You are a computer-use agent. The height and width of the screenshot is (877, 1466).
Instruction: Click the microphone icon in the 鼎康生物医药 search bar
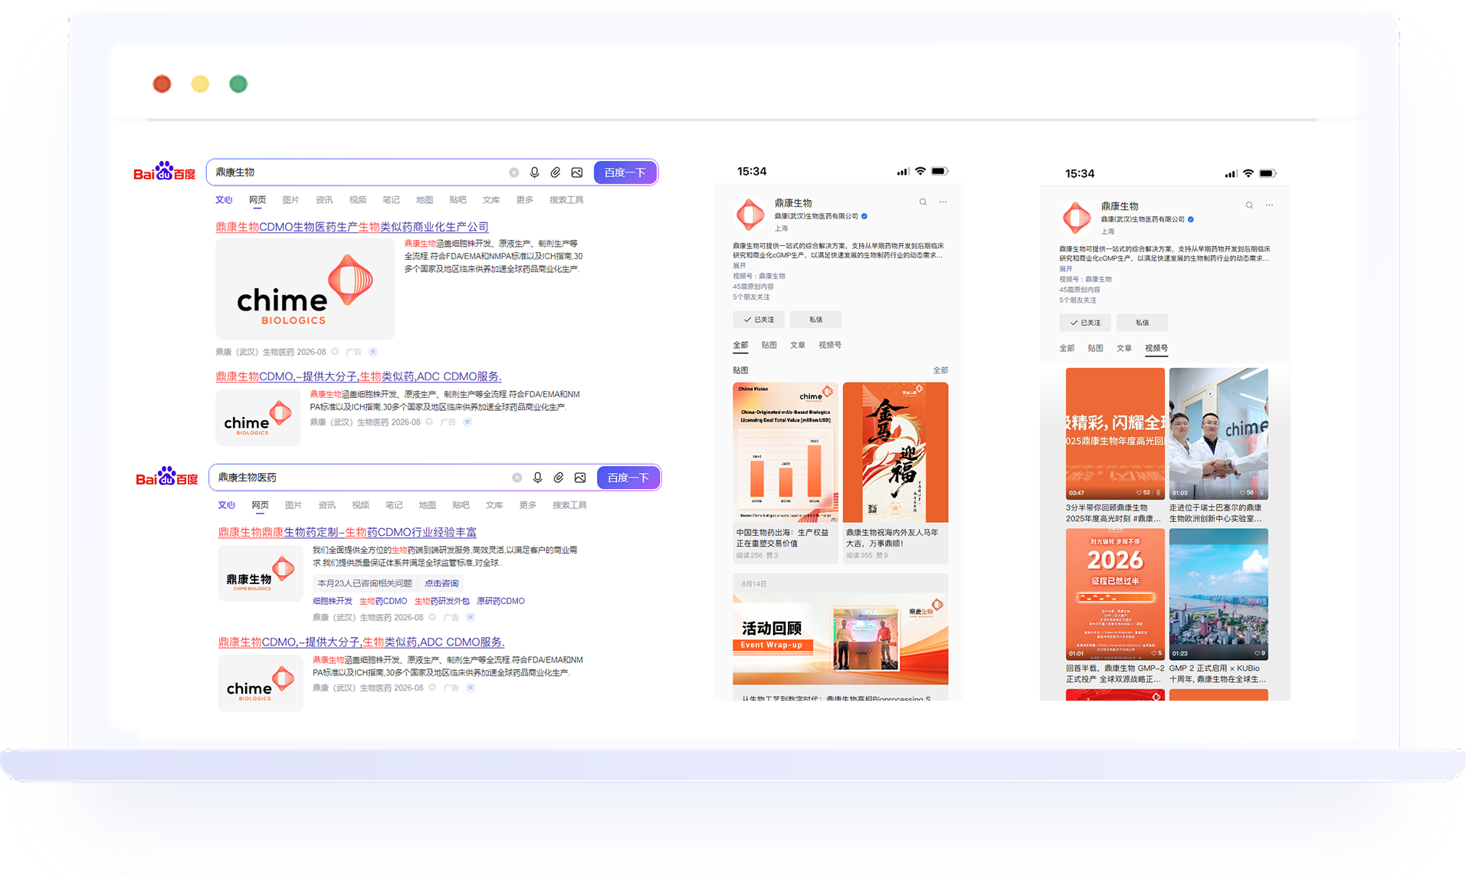tap(537, 478)
